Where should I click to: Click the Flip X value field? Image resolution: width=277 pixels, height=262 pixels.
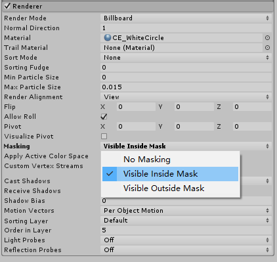click(136, 107)
